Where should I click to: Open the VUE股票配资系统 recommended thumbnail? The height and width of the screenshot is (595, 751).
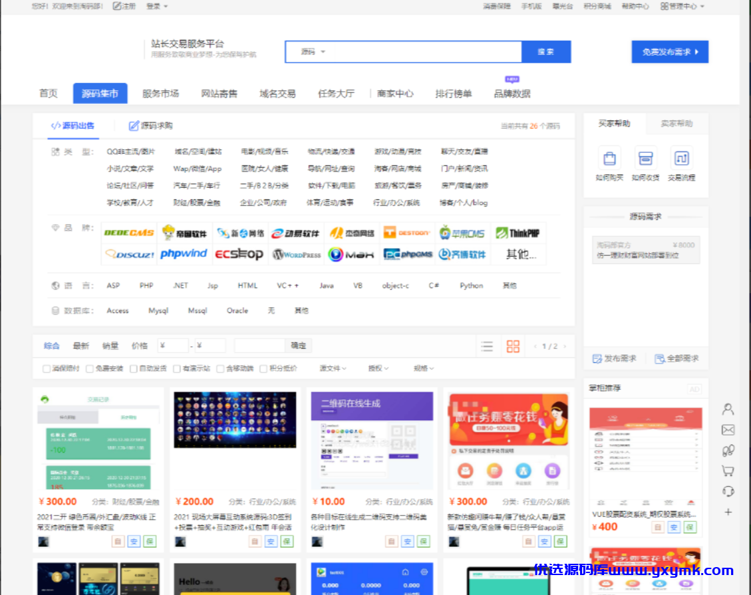pyautogui.click(x=646, y=457)
